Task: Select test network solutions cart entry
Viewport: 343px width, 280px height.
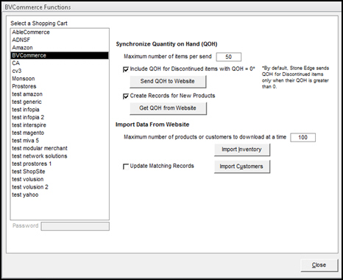Action: (x=60, y=156)
